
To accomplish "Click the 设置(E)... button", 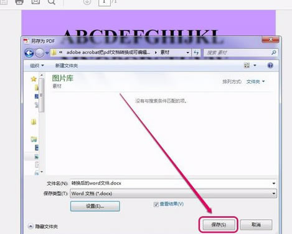I will (x=95, y=206).
